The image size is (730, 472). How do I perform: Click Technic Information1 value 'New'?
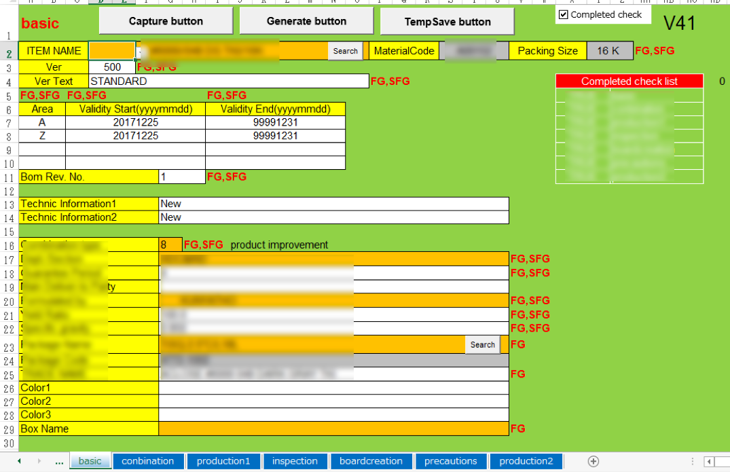(x=333, y=204)
